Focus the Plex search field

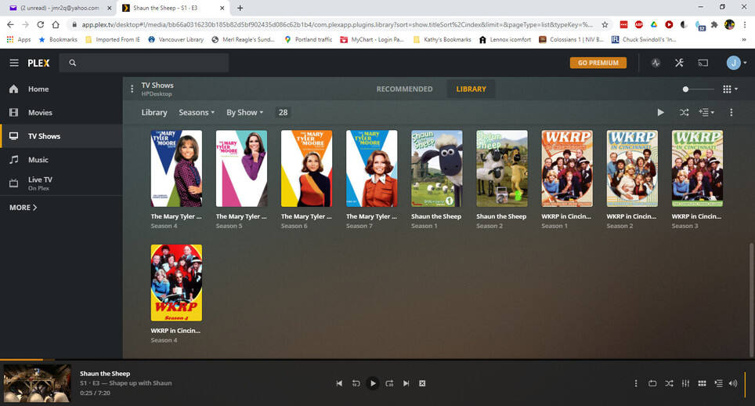(144, 63)
